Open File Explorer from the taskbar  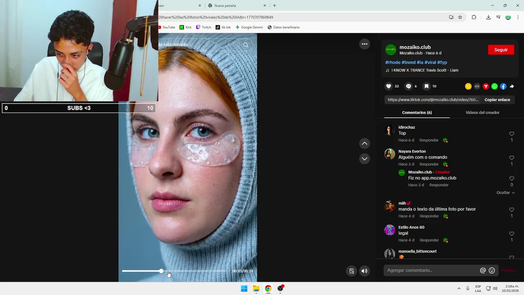[256, 288]
